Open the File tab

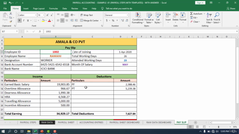5,9
